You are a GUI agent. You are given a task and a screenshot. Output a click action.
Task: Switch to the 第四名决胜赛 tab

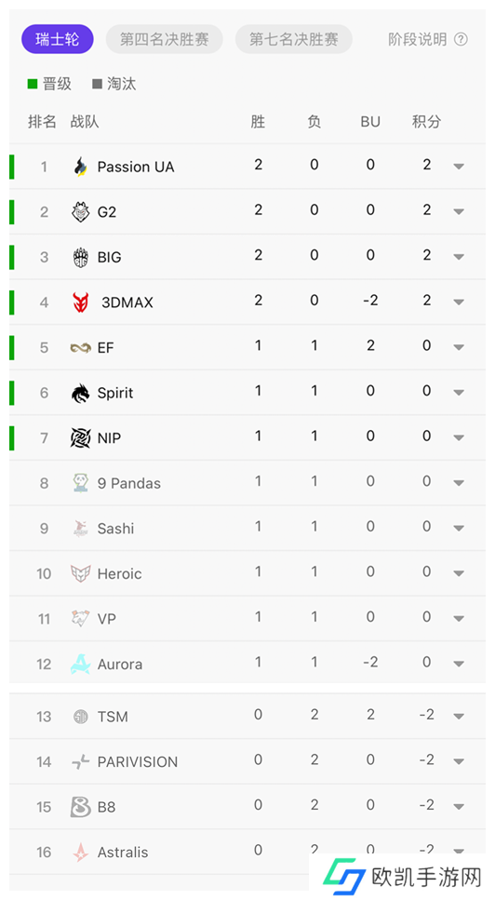click(164, 39)
